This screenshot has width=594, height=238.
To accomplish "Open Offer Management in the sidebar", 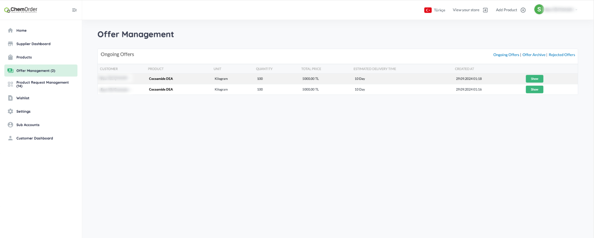I will (36, 71).
